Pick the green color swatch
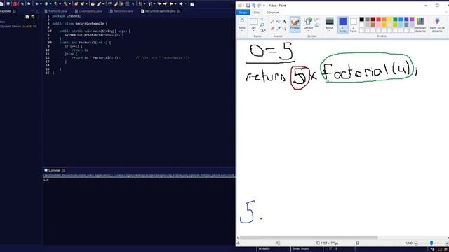449x252 pixels. [395, 19]
